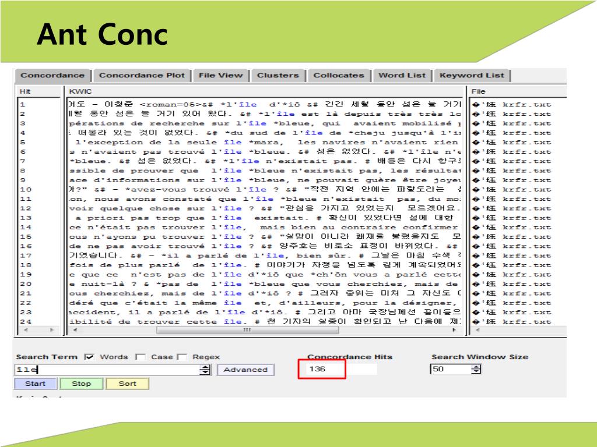Click the File column header

click(518, 91)
